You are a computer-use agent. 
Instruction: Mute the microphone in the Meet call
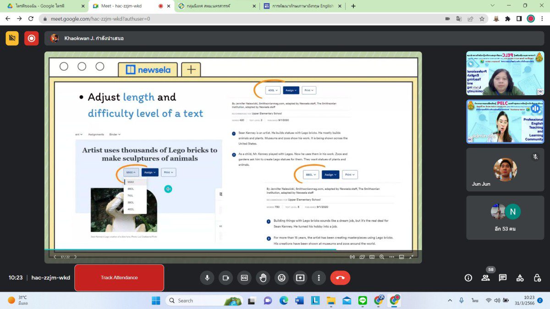(207, 277)
